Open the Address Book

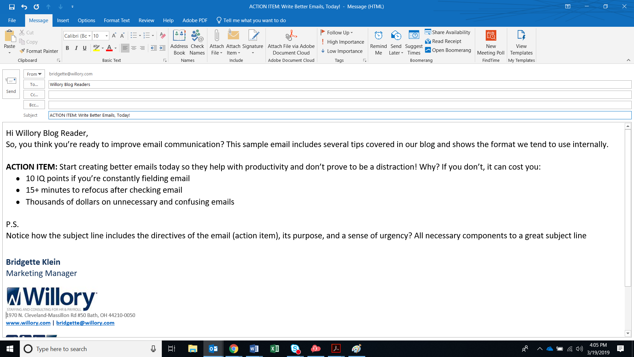[x=179, y=36]
